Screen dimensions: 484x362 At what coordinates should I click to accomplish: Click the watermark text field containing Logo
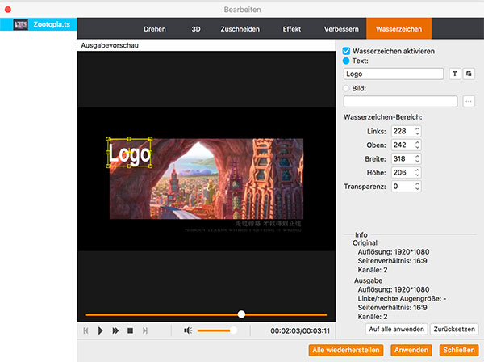[x=394, y=74]
